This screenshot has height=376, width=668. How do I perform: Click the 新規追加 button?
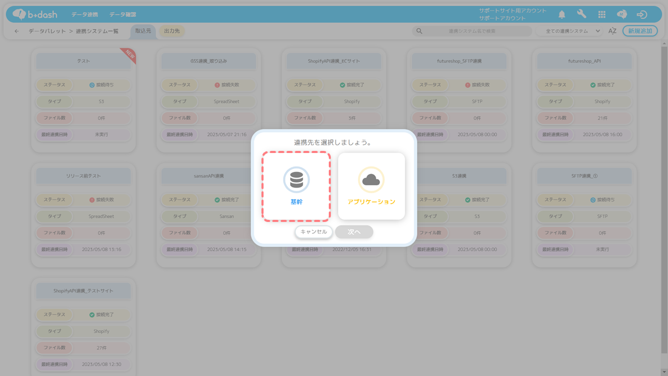point(640,31)
